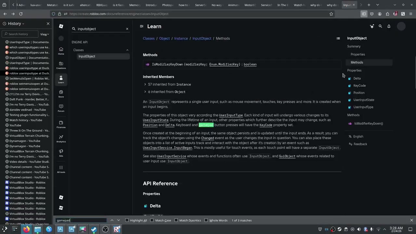This screenshot has height=234, width=416.
Task: Close the find bar
Action: click(x=411, y=220)
